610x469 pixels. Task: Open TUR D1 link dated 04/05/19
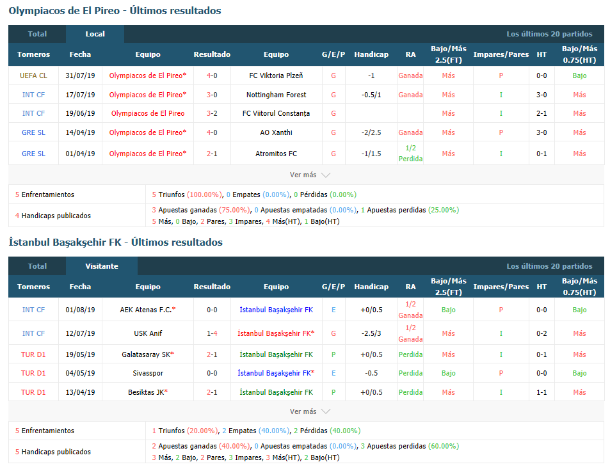point(33,373)
